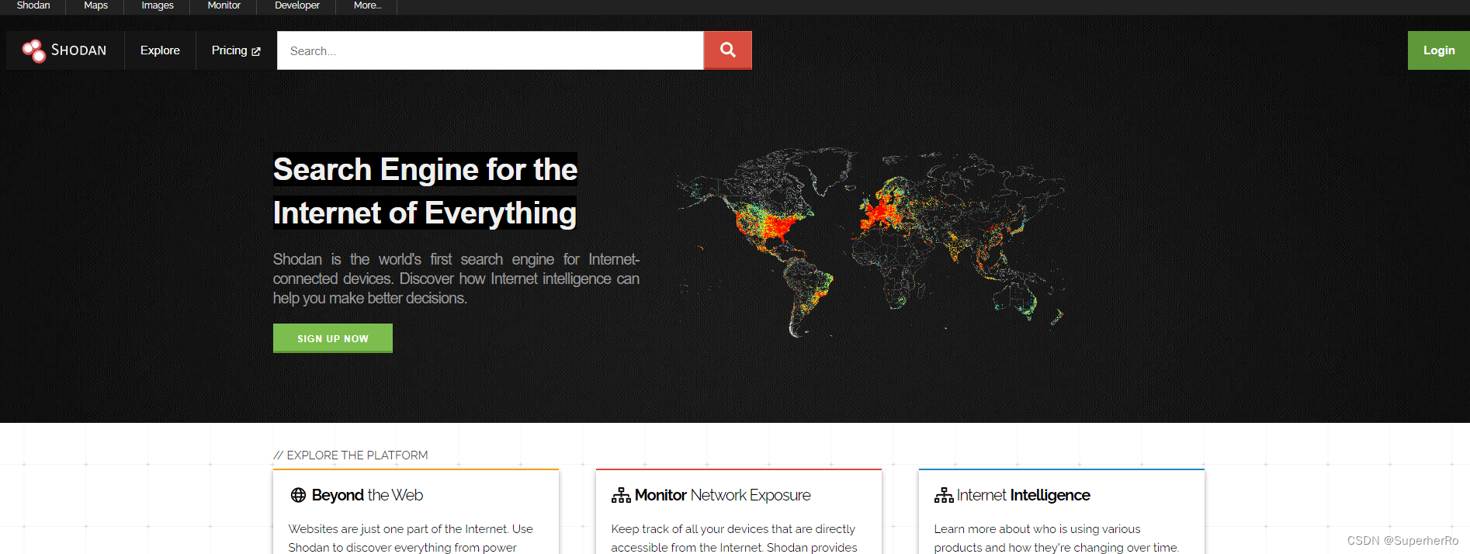This screenshot has width=1470, height=554.
Task: Click the "Learn more about who is using" description
Action: coord(1056,538)
